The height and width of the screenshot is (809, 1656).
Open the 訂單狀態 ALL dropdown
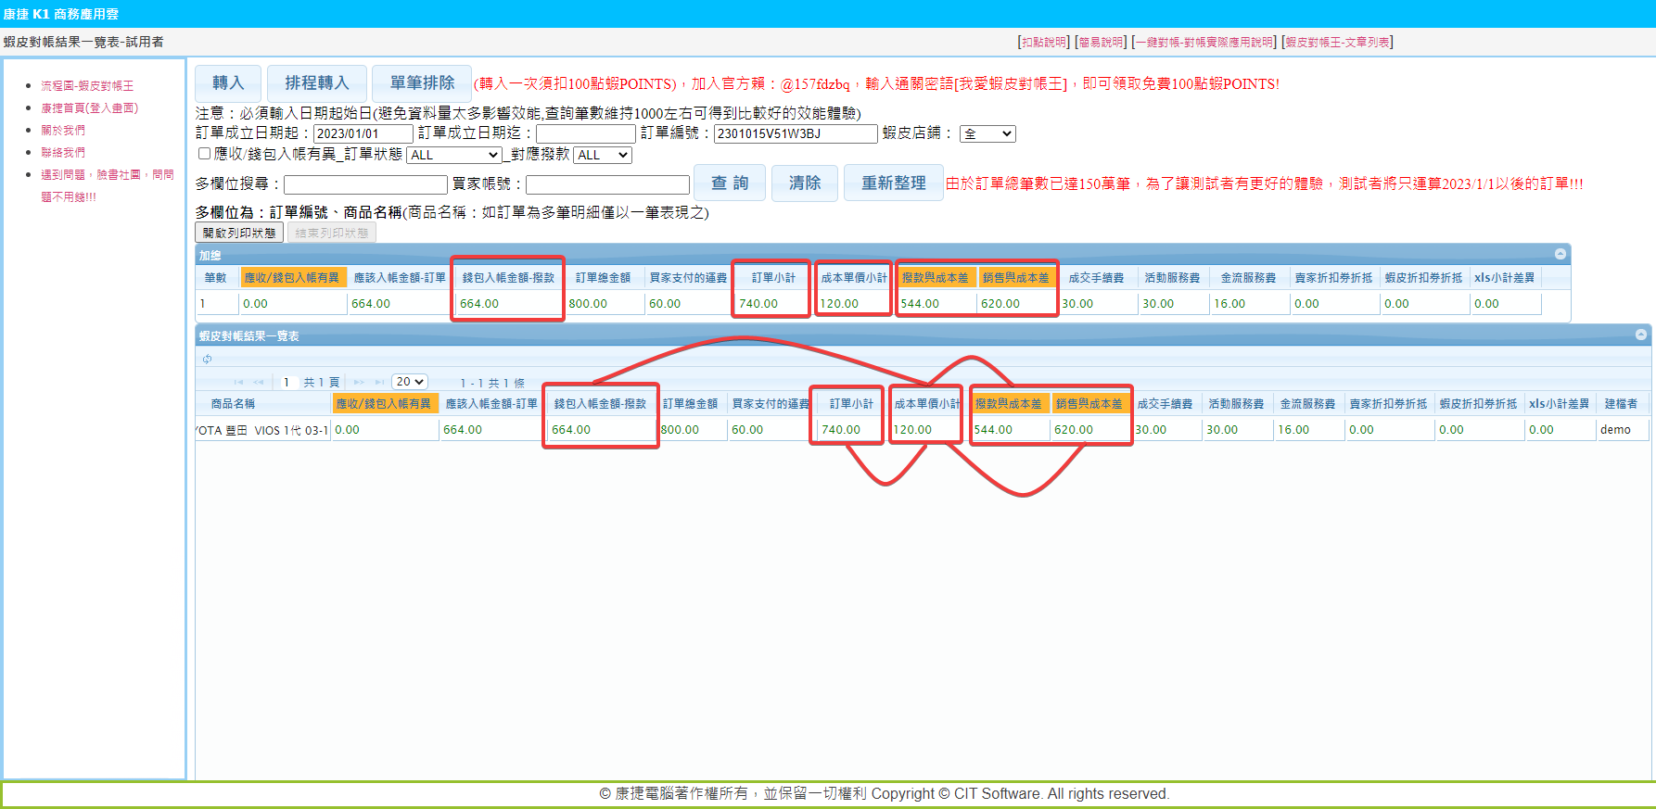point(454,155)
